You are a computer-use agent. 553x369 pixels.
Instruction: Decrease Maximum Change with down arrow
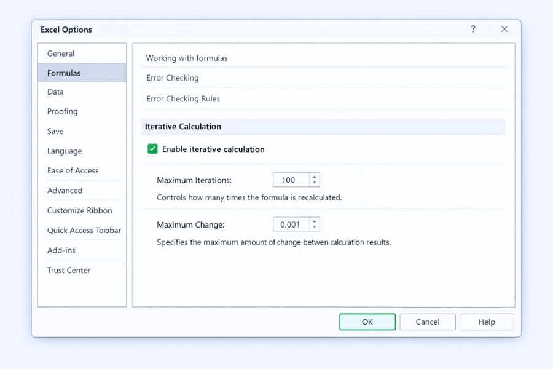[x=315, y=228]
